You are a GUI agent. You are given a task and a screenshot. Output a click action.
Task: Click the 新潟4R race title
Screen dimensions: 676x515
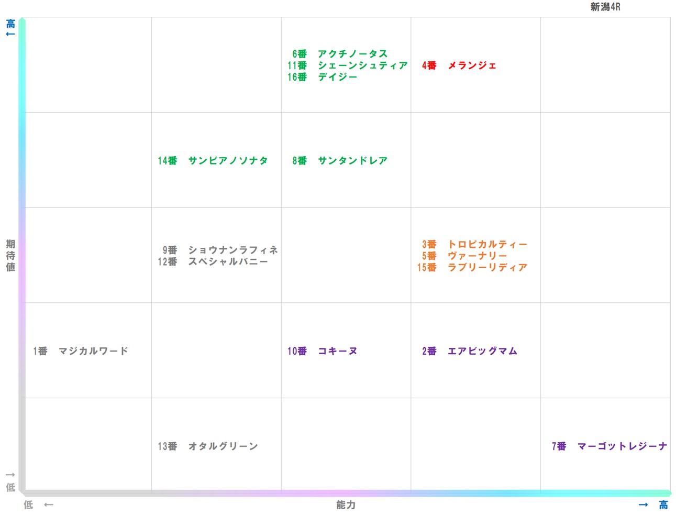click(x=605, y=7)
